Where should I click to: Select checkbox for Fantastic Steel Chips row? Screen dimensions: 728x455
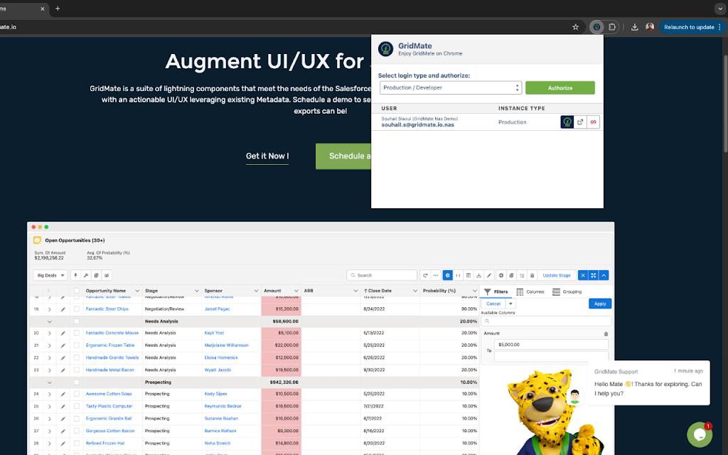77,309
